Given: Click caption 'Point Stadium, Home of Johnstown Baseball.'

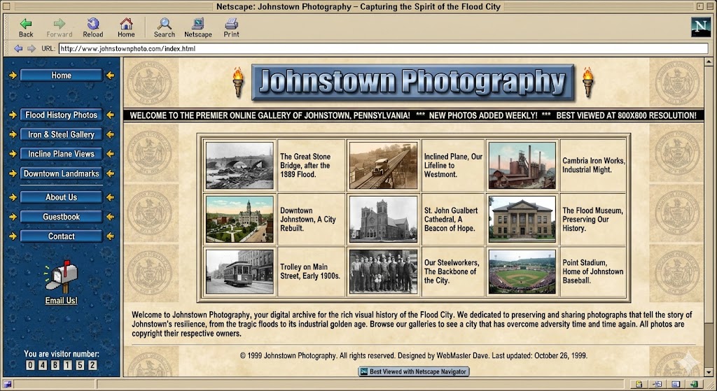Looking at the screenshot, I should pyautogui.click(x=592, y=271).
